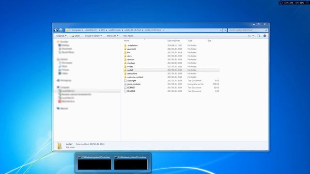The image size is (310, 174).
Task: Click the file icon of README
Action: (x=125, y=91)
